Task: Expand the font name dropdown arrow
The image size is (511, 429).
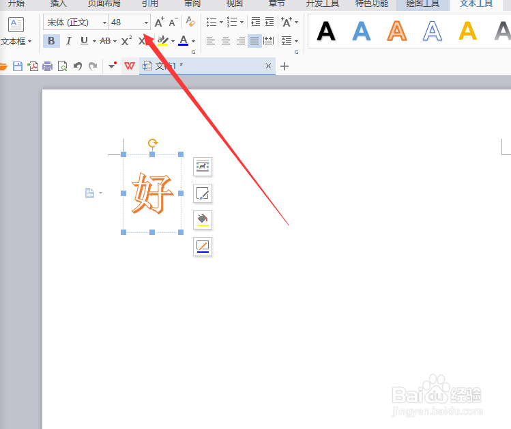Action: 104,23
